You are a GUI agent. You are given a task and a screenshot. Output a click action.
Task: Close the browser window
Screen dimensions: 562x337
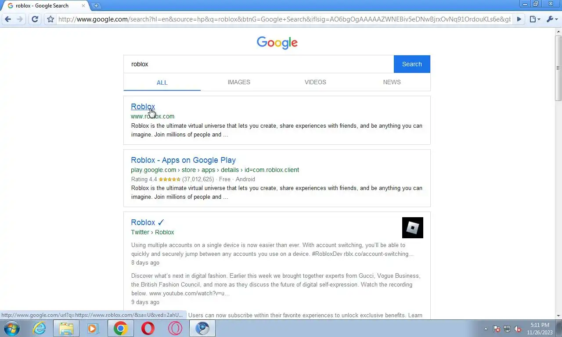coord(551,4)
